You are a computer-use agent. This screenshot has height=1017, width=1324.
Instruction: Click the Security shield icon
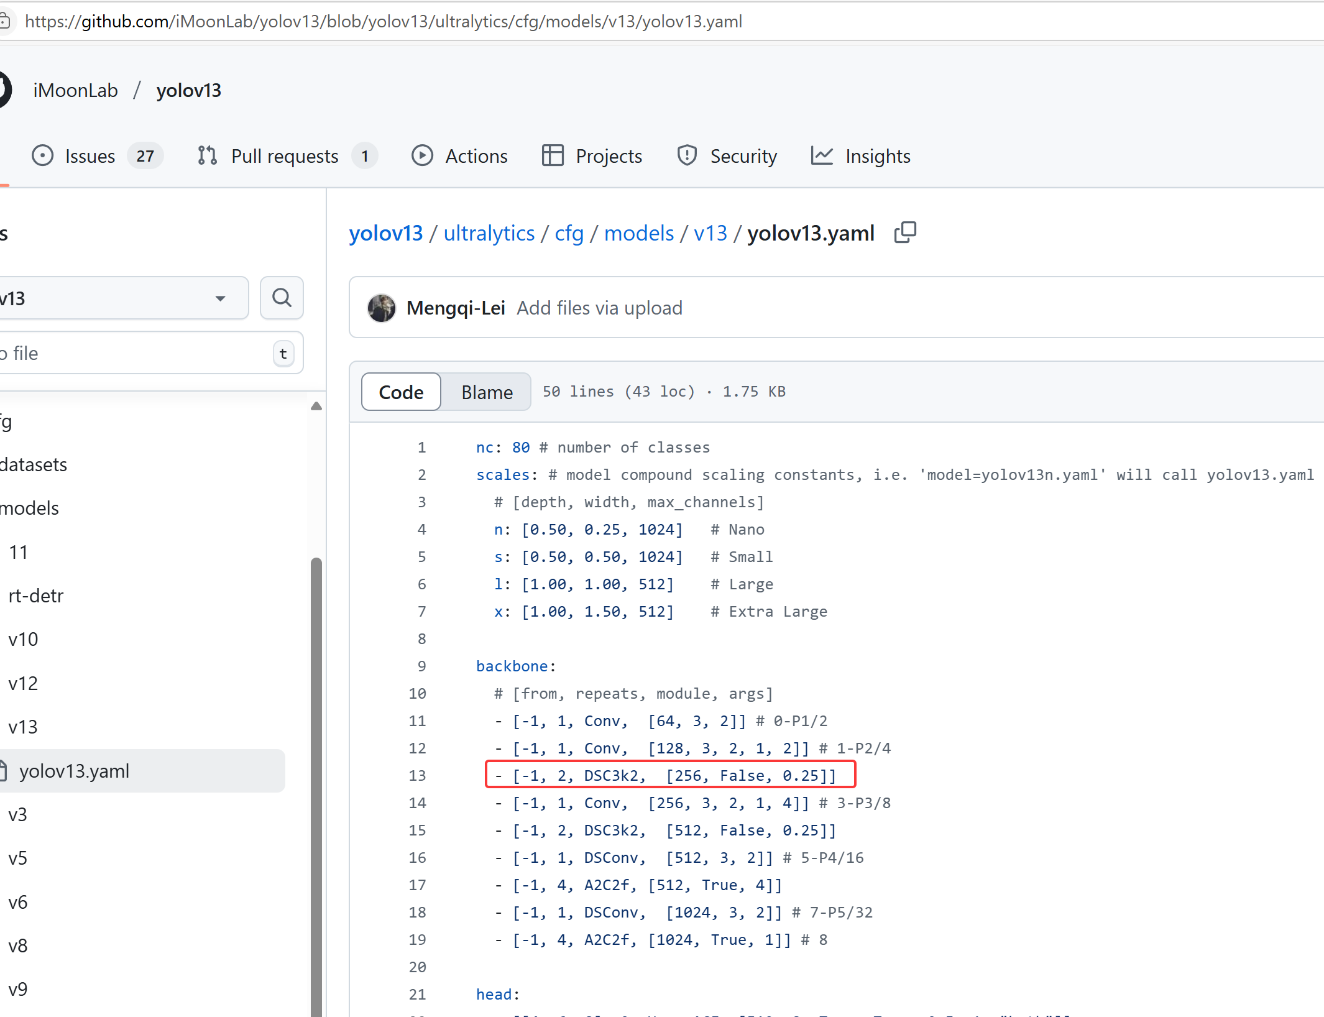[687, 155]
